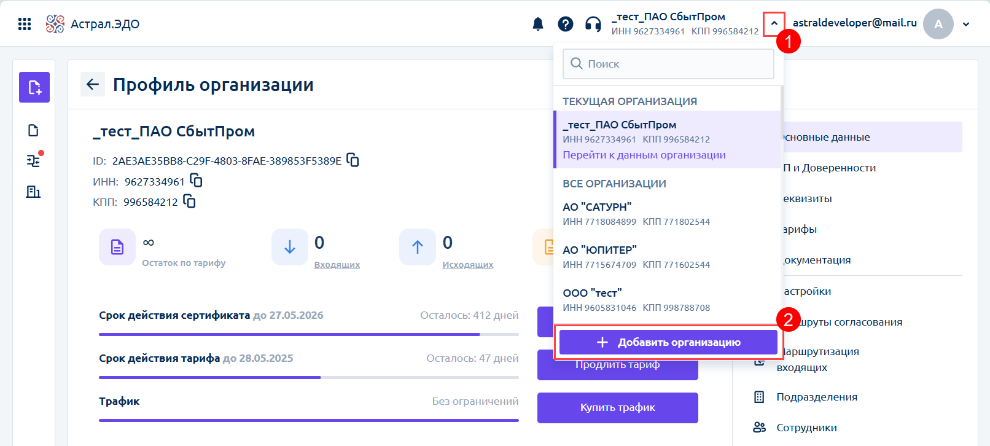Click the Срок действия сертификата label
990x446 pixels.
tap(174, 315)
